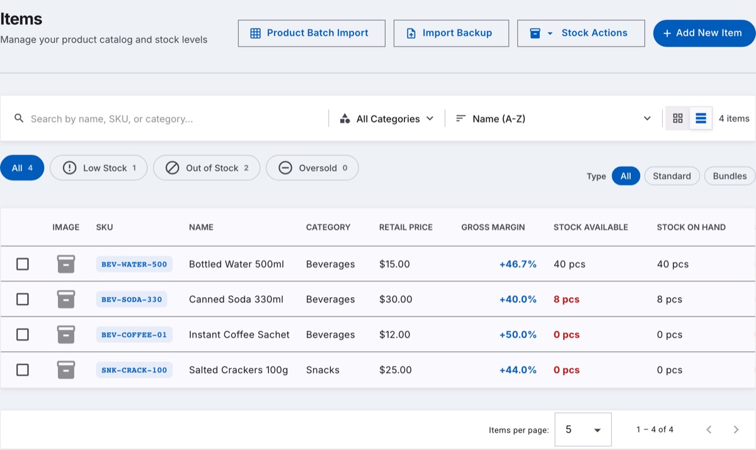Check the Bottled Water 500ml row checkbox

click(23, 264)
